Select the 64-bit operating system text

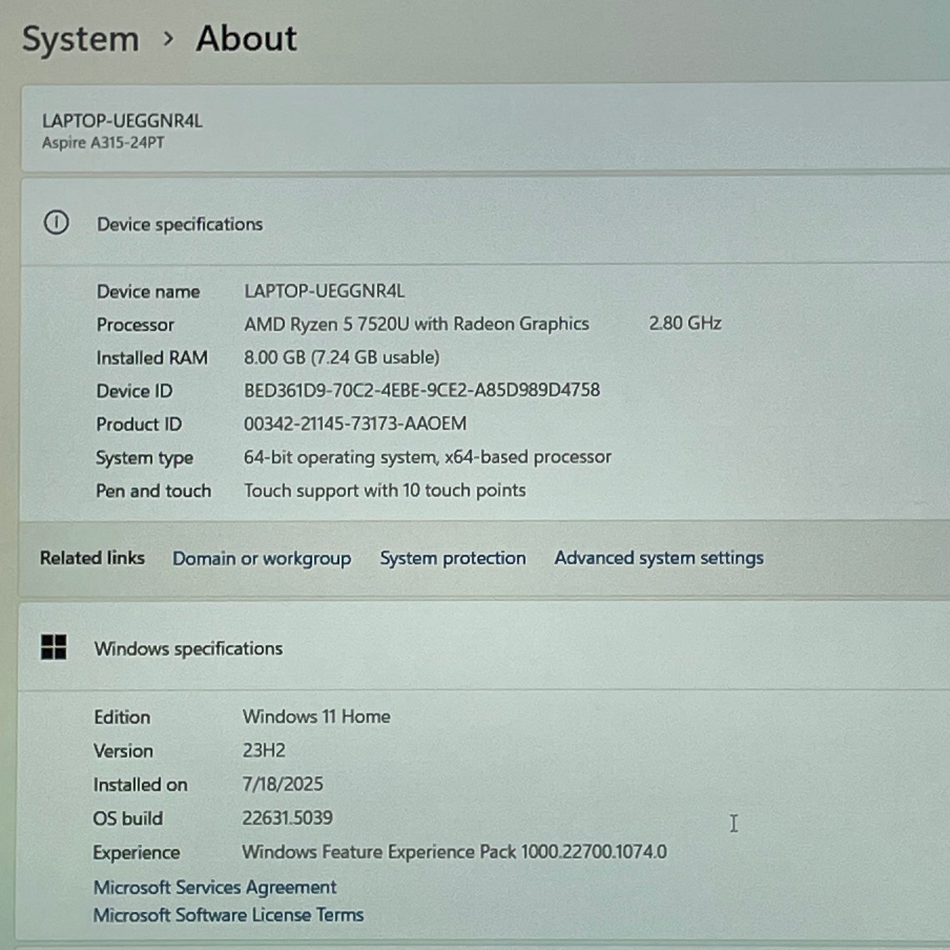pyautogui.click(x=427, y=457)
